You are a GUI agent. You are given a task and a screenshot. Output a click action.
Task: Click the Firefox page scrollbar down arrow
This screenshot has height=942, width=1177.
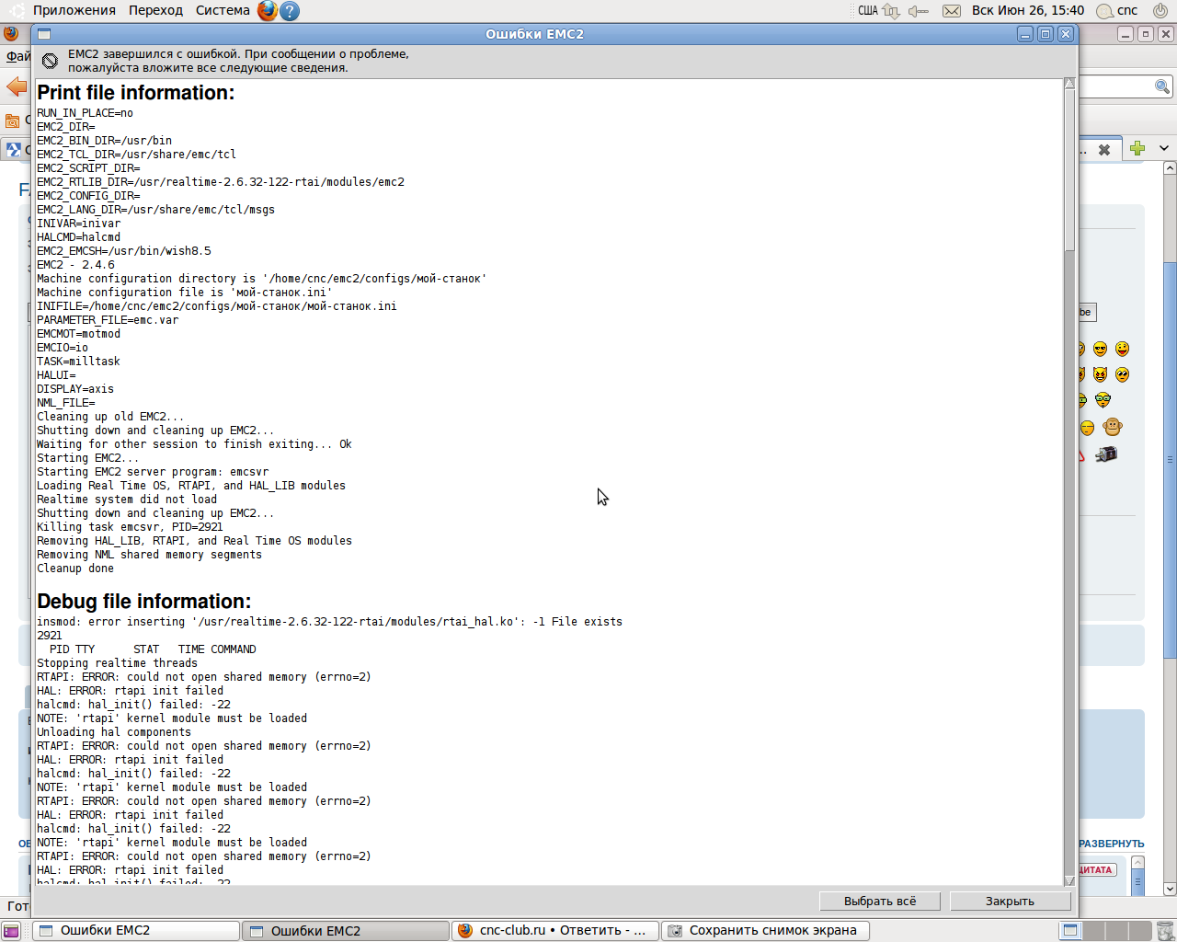click(x=1170, y=889)
